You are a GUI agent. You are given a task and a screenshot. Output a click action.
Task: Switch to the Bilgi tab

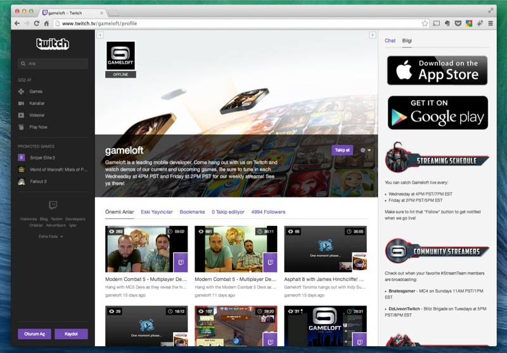[407, 40]
